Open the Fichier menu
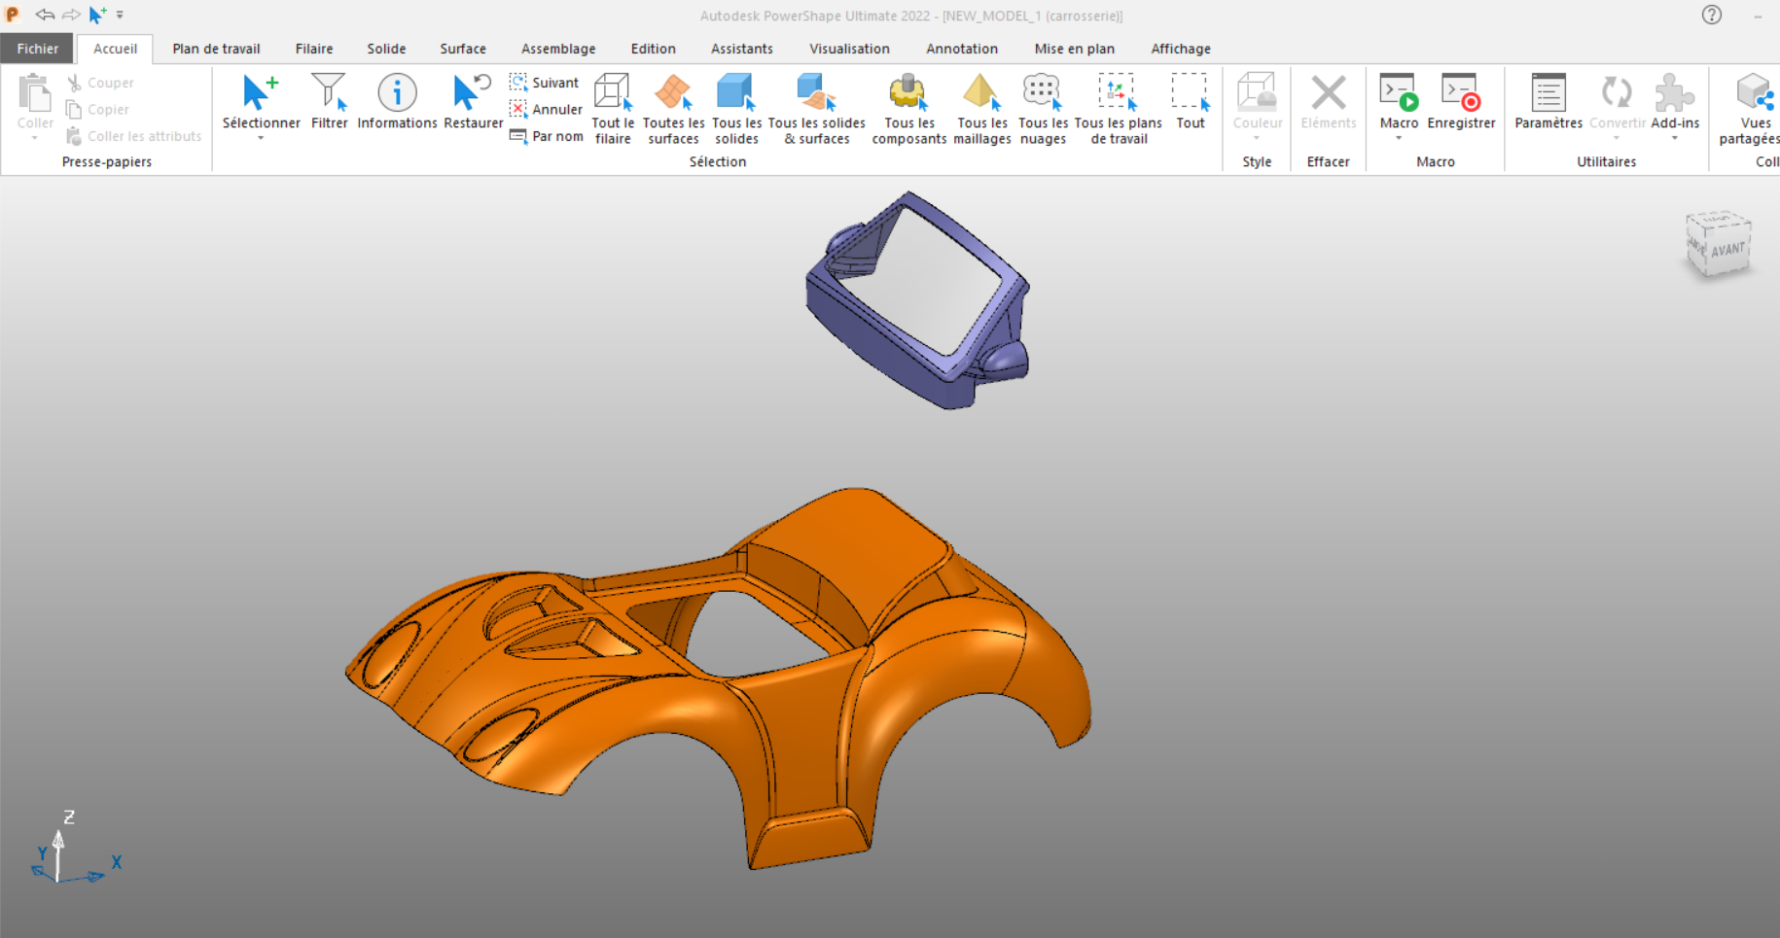The width and height of the screenshot is (1780, 938). pos(38,49)
